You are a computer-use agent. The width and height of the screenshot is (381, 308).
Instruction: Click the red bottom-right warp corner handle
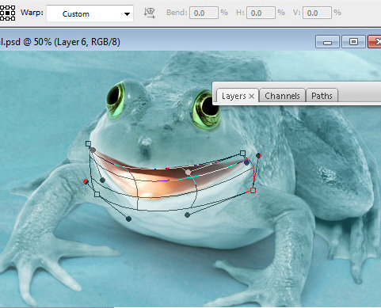(x=253, y=190)
